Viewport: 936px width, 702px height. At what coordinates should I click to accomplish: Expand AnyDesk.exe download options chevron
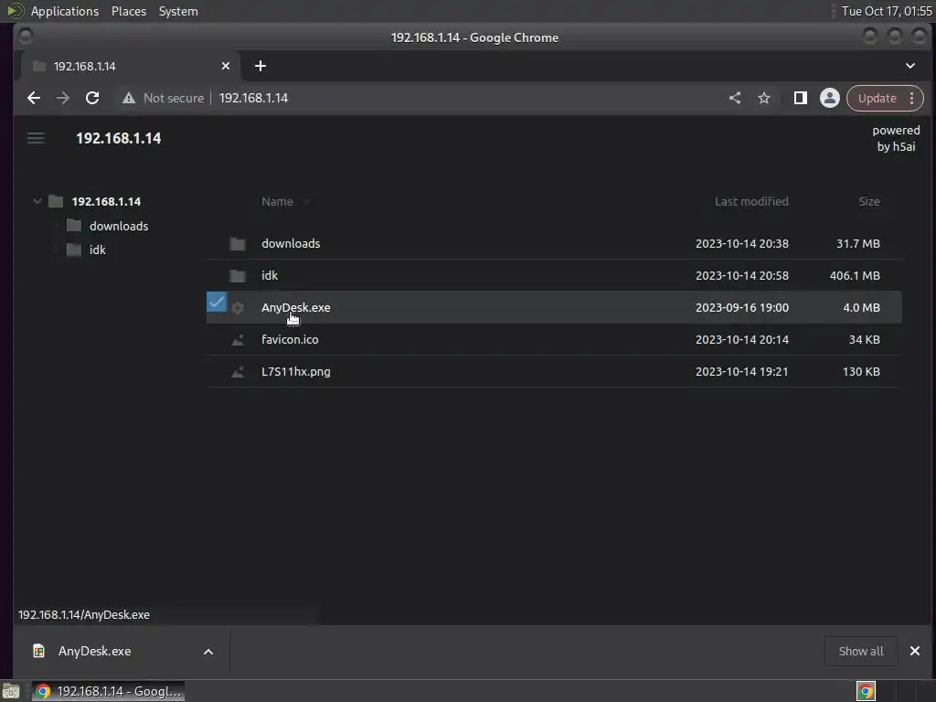click(x=208, y=651)
